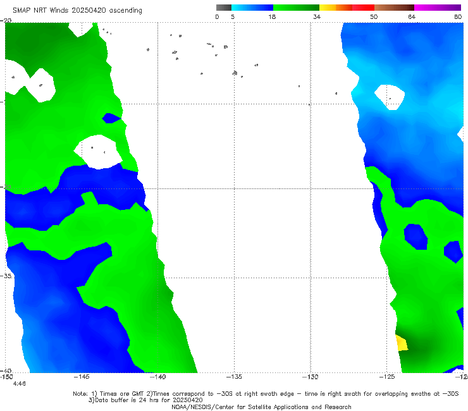Click the yellow high-wind patch on the map
The width and height of the screenshot is (468, 411).
(402, 343)
